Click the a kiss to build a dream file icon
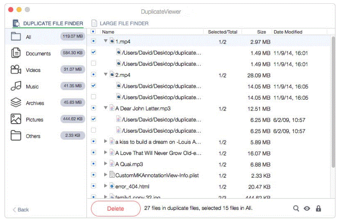 (112, 141)
